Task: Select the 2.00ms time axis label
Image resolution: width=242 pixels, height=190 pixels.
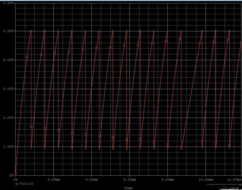Action: pos(53,179)
